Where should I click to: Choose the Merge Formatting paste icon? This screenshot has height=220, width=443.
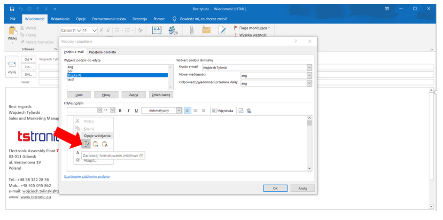pyautogui.click(x=96, y=144)
